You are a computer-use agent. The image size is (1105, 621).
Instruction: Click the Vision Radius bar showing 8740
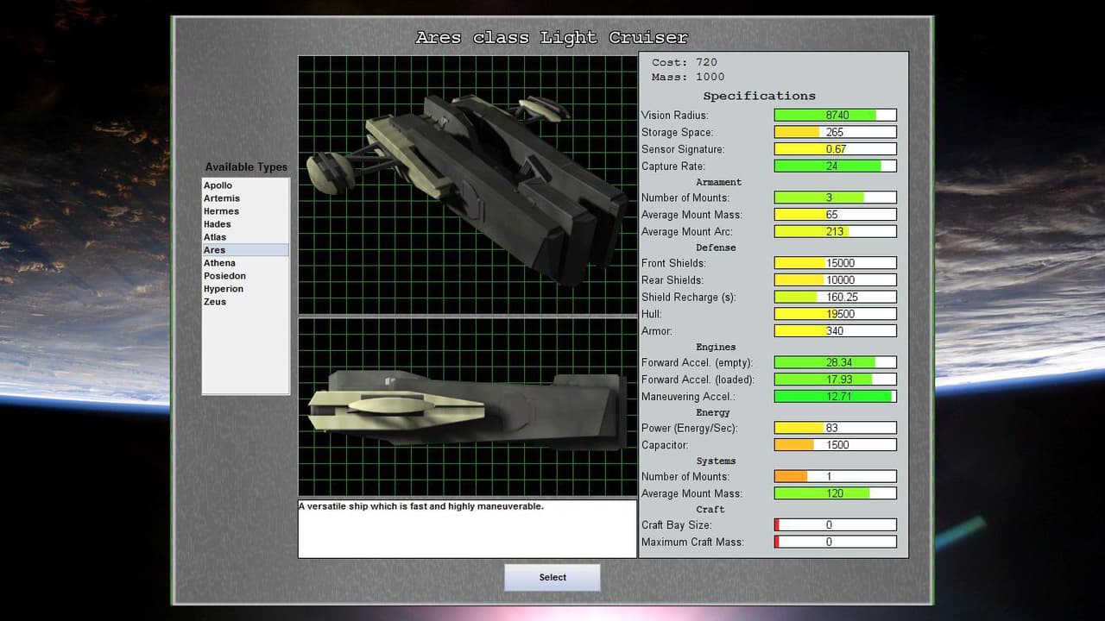point(836,115)
